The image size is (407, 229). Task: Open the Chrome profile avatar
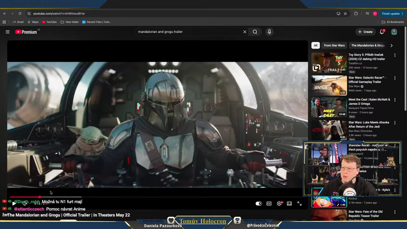click(375, 14)
